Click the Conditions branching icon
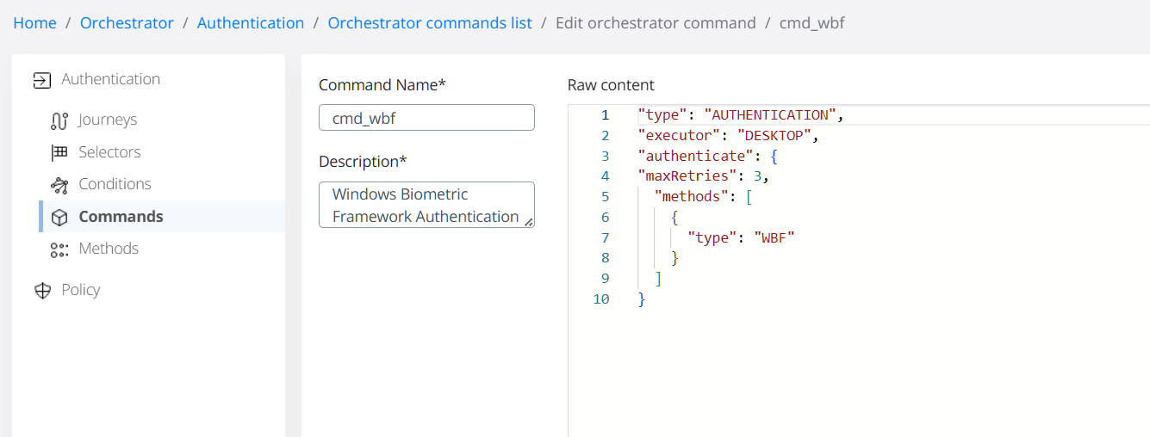This screenshot has height=437, width=1150. (59, 185)
